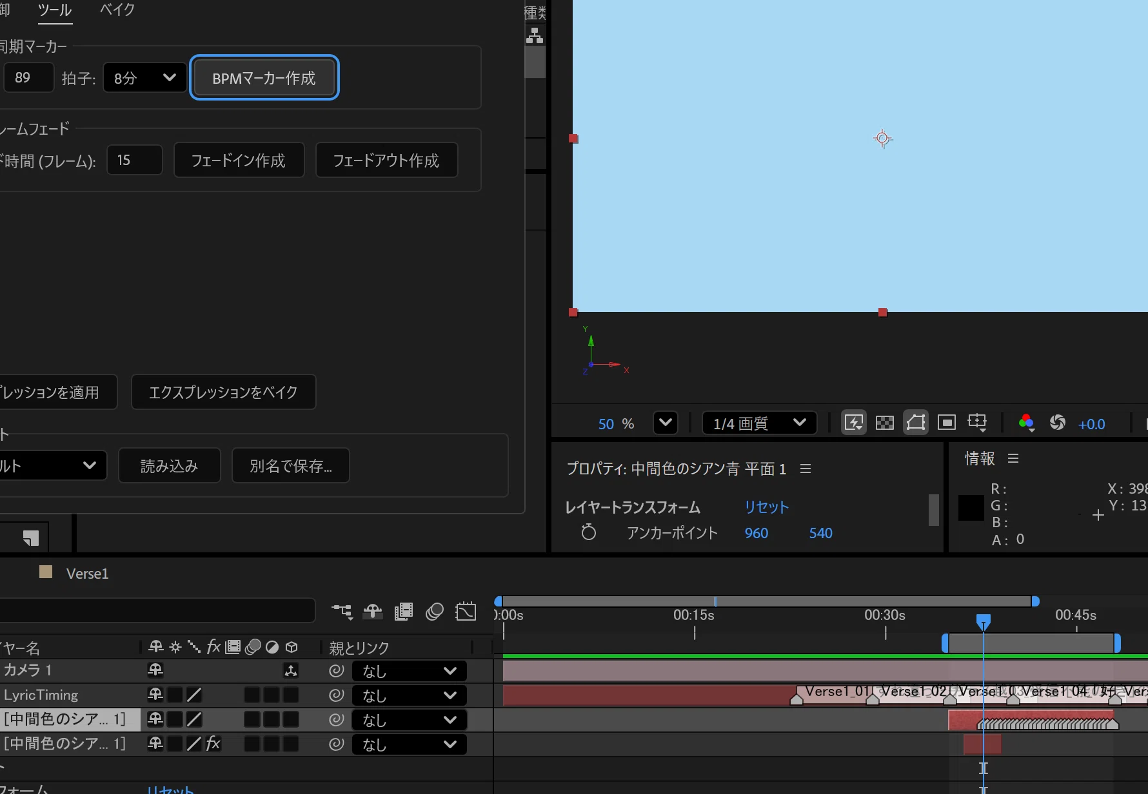Screen dimensions: 1148x794
Task: Toggle quality switch on the selected cyan solid layer
Action: coord(194,719)
